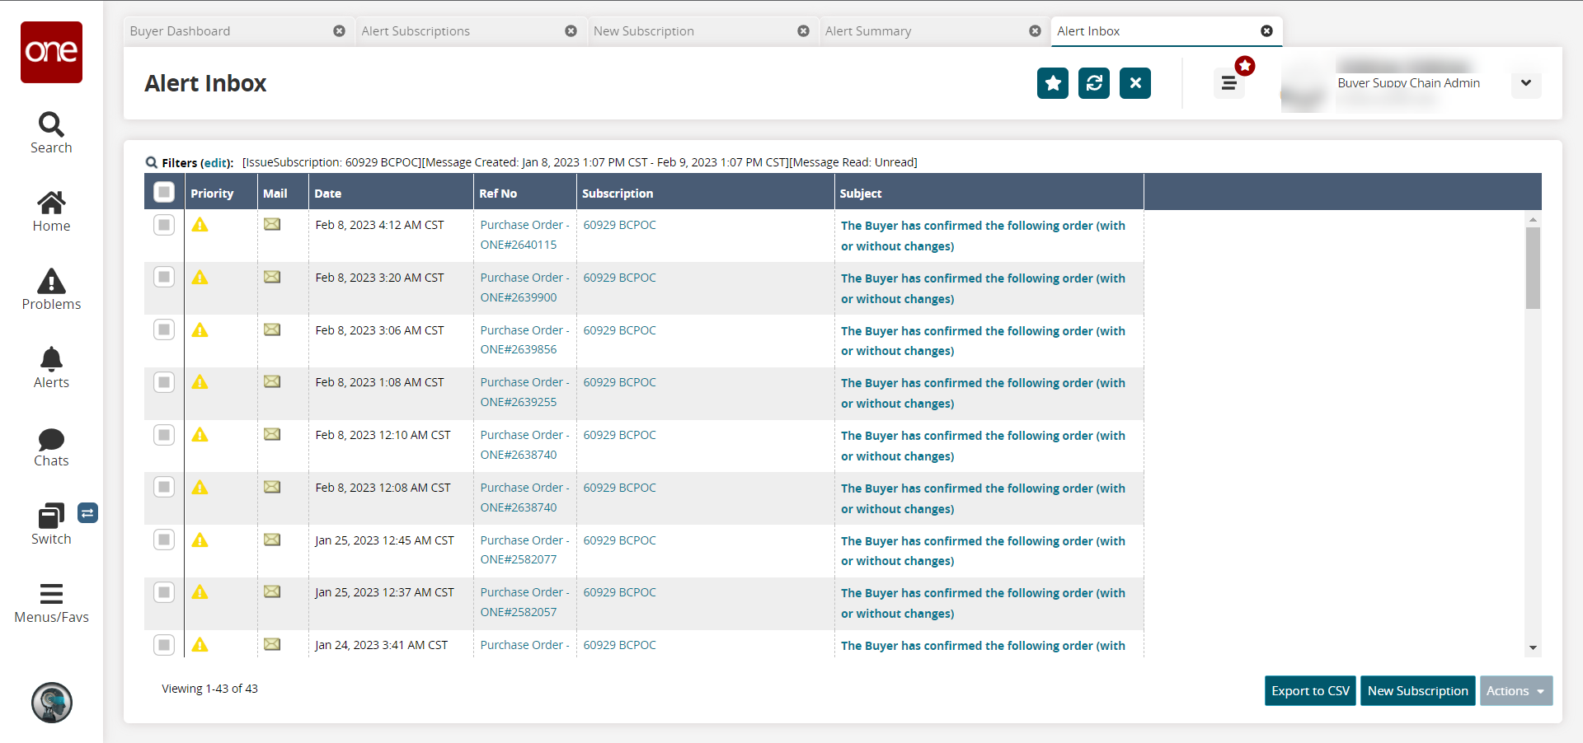
Task: Open the Search sidebar icon
Action: 51,125
